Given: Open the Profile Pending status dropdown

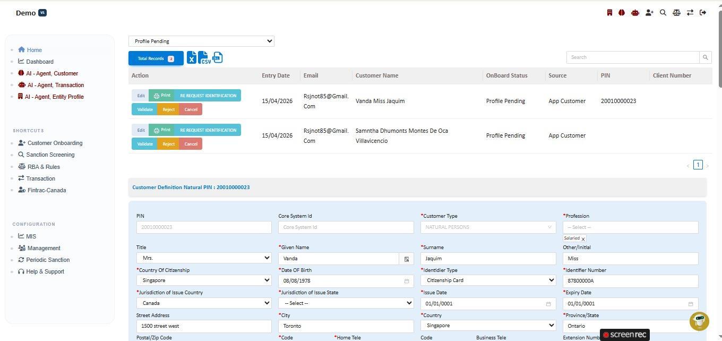Looking at the screenshot, I should [x=201, y=41].
